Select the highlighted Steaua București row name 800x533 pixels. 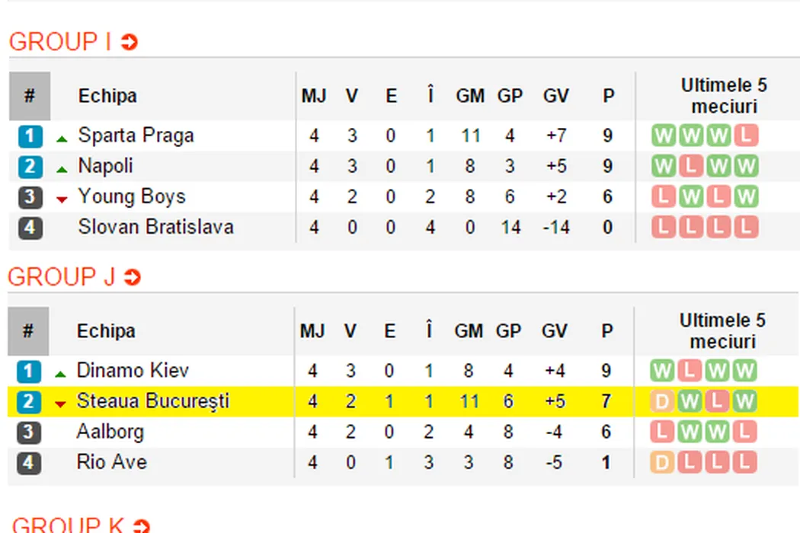[152, 401]
